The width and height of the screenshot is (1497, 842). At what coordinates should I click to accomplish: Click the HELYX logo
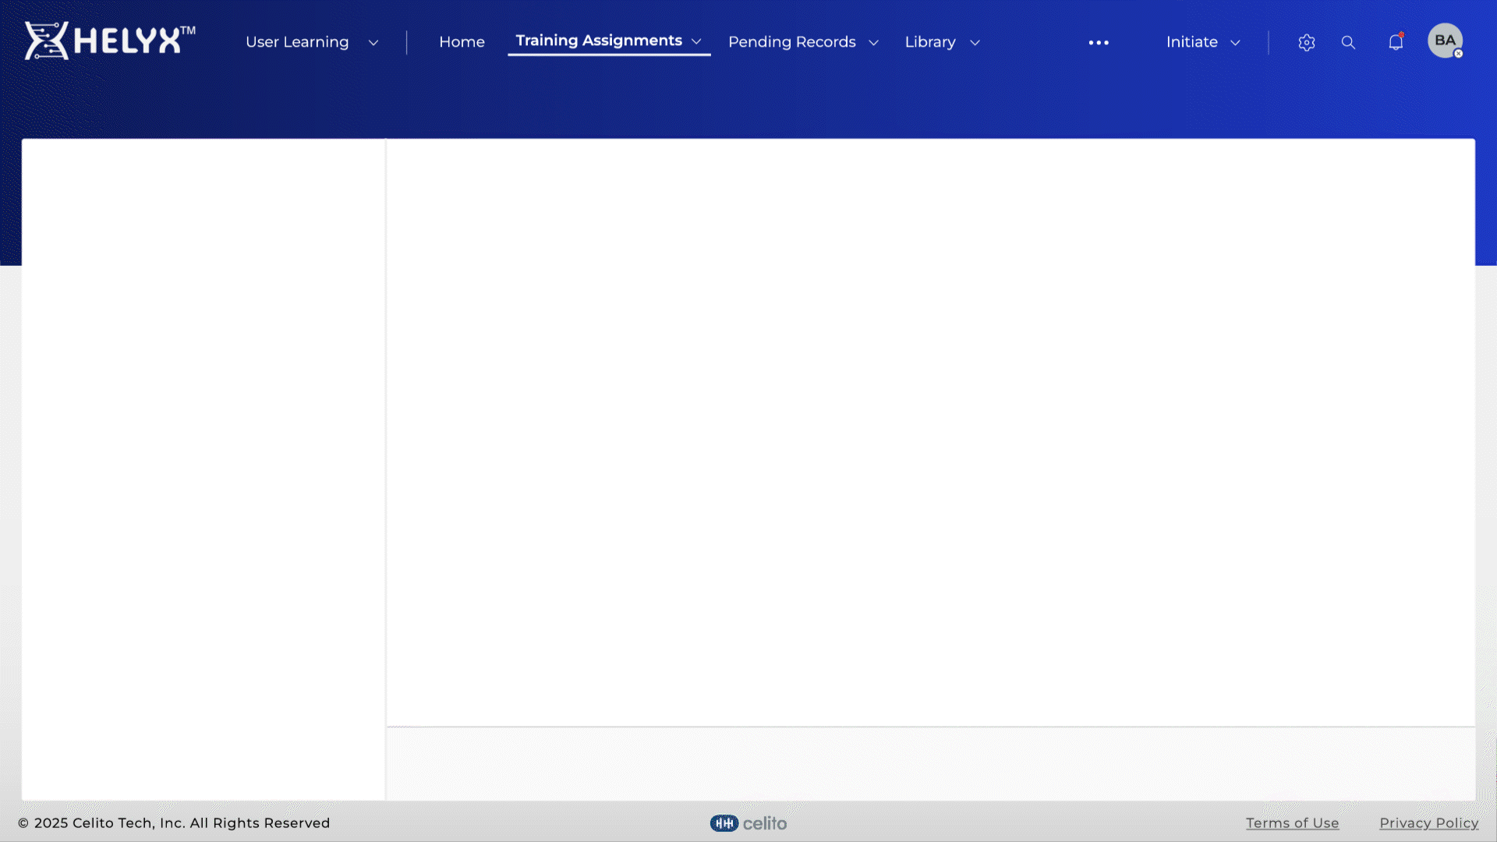pos(109,41)
